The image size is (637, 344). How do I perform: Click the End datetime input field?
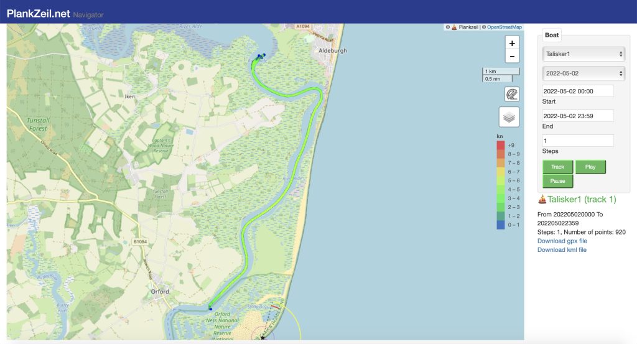(x=578, y=116)
